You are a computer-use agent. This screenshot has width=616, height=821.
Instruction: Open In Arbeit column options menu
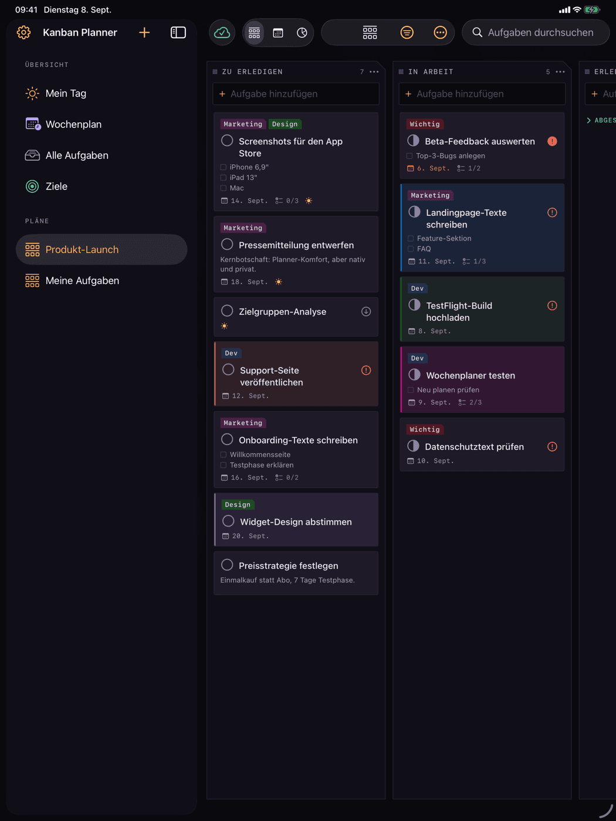click(x=560, y=72)
